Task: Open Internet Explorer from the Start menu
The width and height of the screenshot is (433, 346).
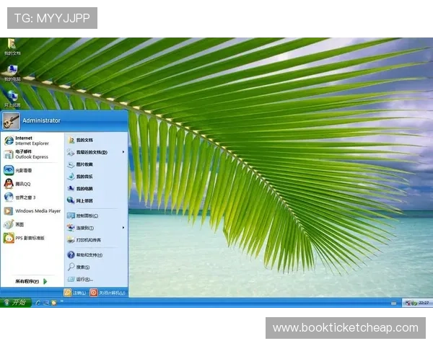Action: (29, 140)
